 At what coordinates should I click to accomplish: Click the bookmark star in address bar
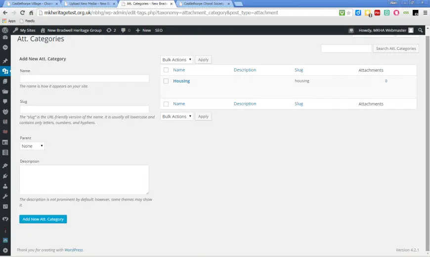(348, 13)
